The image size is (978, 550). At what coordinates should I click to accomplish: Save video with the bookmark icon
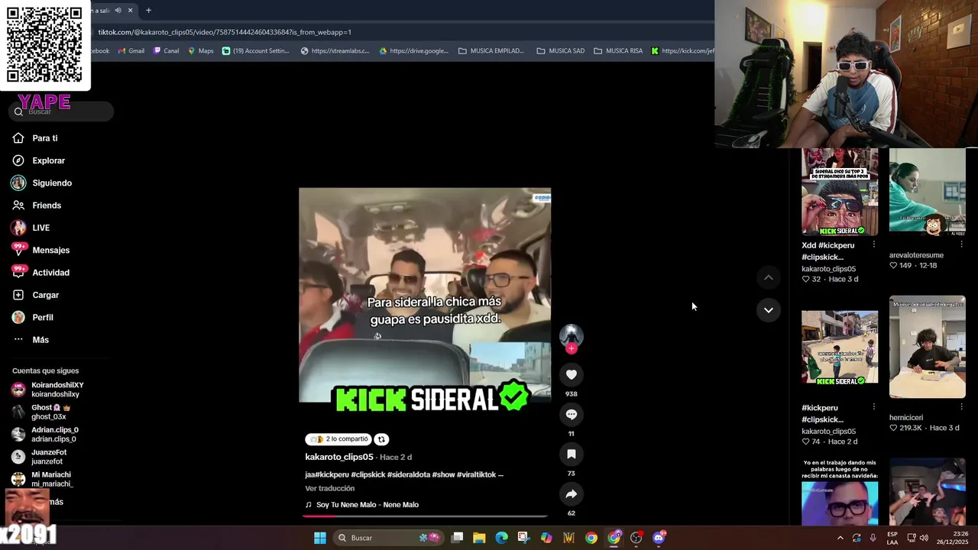click(571, 454)
